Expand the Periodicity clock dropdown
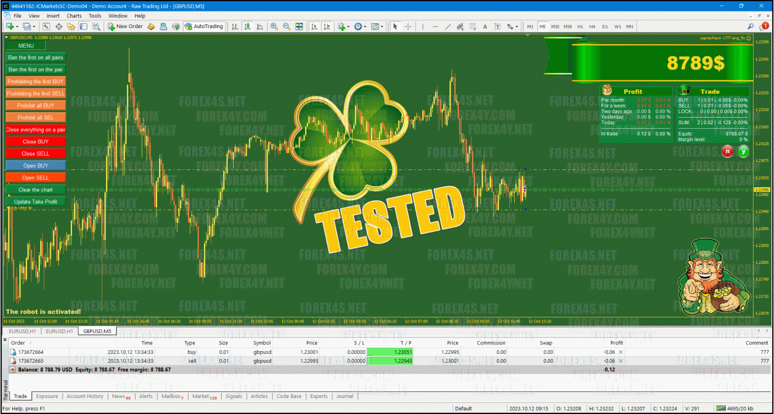Viewport: 774px width, 414px height. (365, 26)
